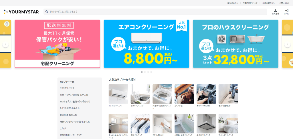Open the エアコンクリーニング 8,800円 banner
293x139 pixels.
click(146, 44)
